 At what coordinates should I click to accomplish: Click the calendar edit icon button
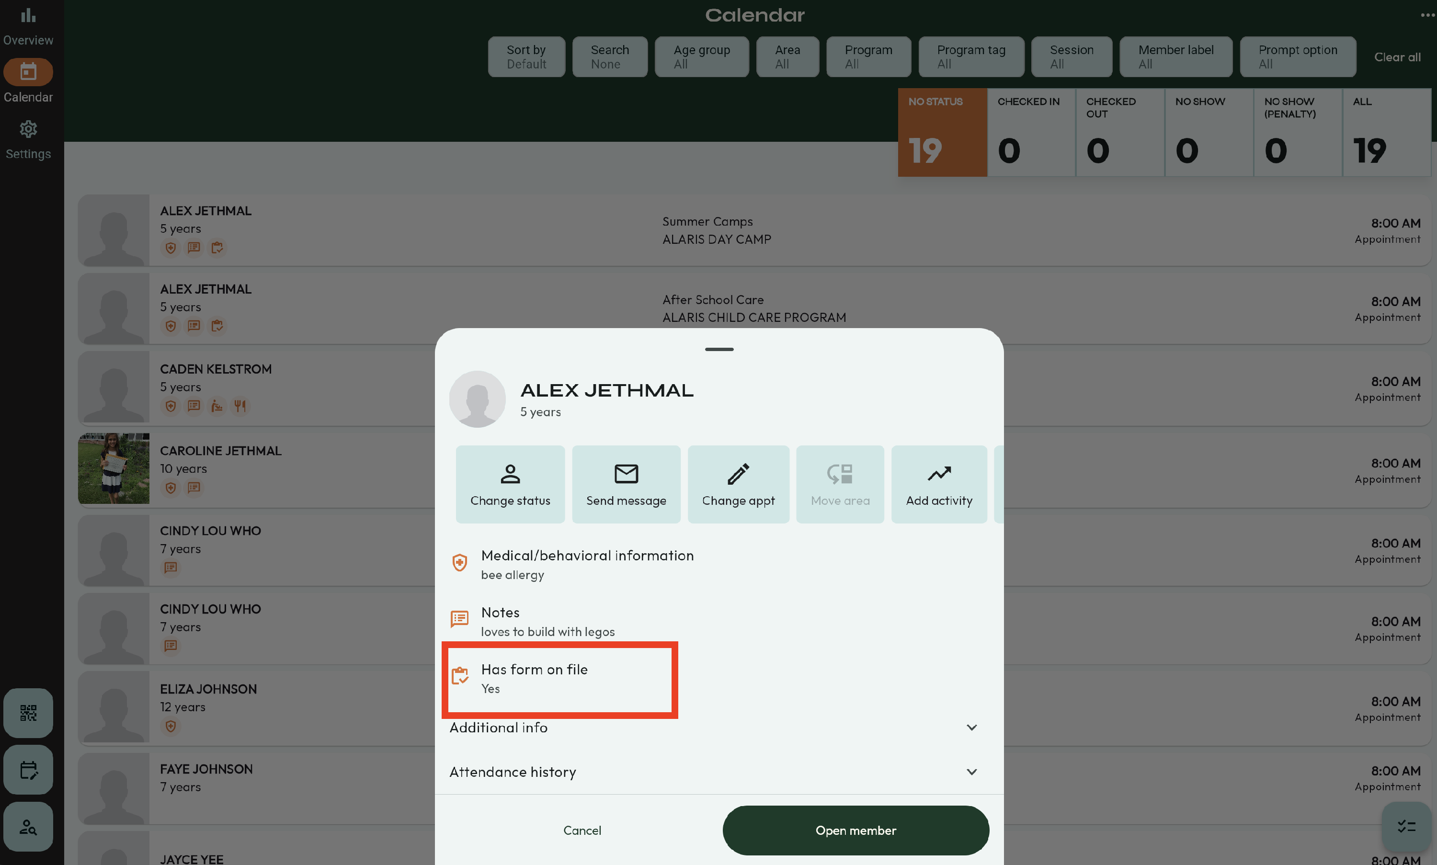28,769
